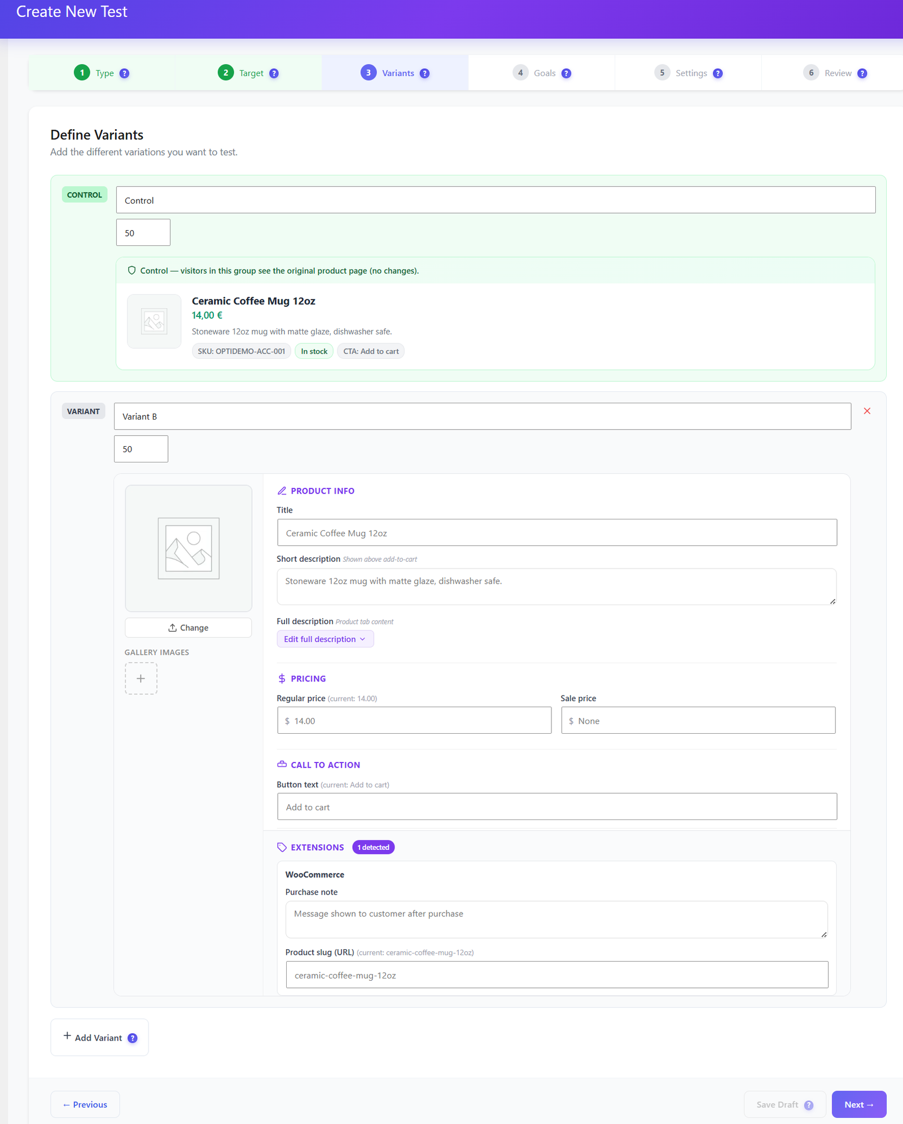This screenshot has height=1124, width=903.
Task: Click the help icon on Save Draft
Action: pos(809,1105)
